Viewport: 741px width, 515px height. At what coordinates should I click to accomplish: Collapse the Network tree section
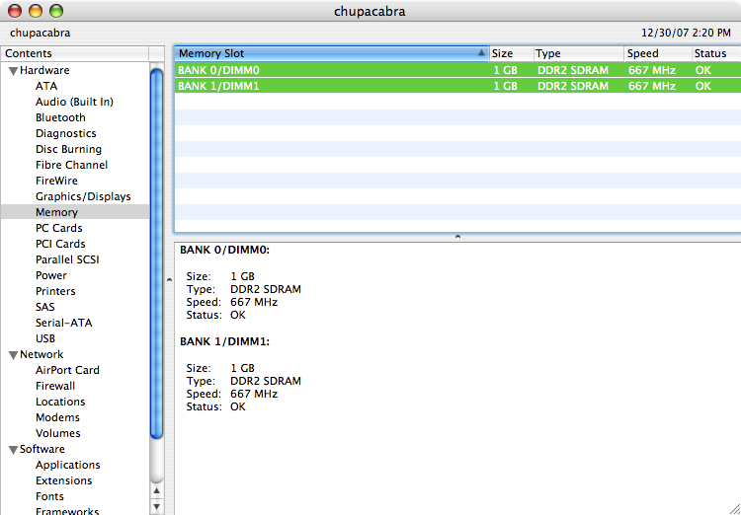click(x=13, y=355)
